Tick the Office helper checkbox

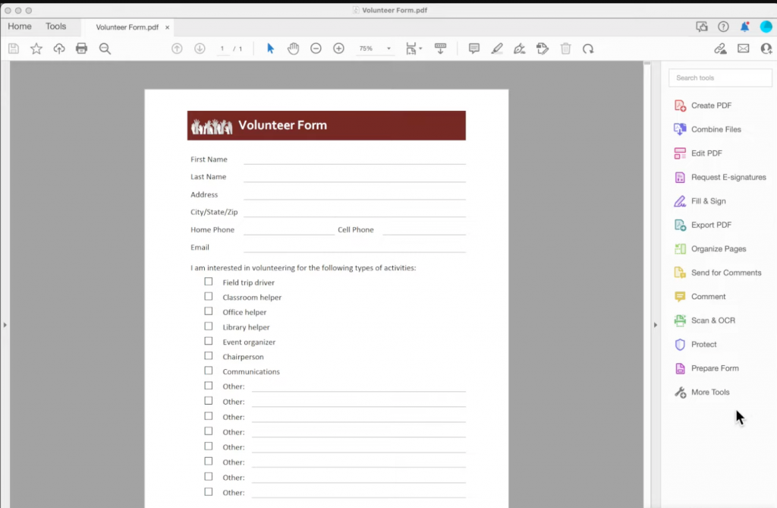point(209,311)
